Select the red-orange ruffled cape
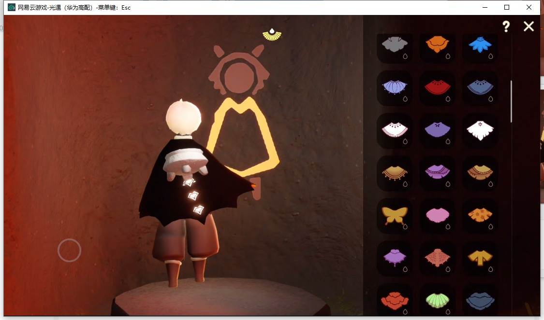This screenshot has height=320, width=544. tap(395, 300)
